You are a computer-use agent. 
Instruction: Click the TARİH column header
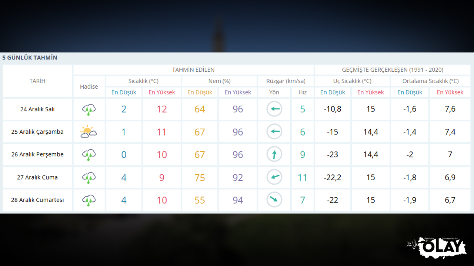(x=37, y=81)
